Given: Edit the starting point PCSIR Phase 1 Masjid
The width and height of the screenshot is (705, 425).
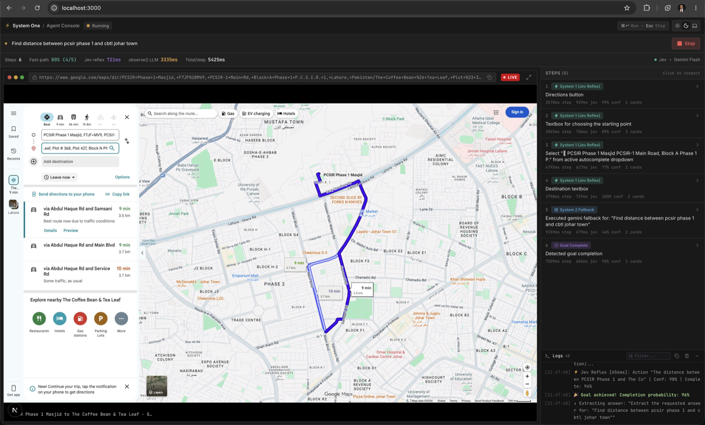Looking at the screenshot, I should (x=80, y=135).
